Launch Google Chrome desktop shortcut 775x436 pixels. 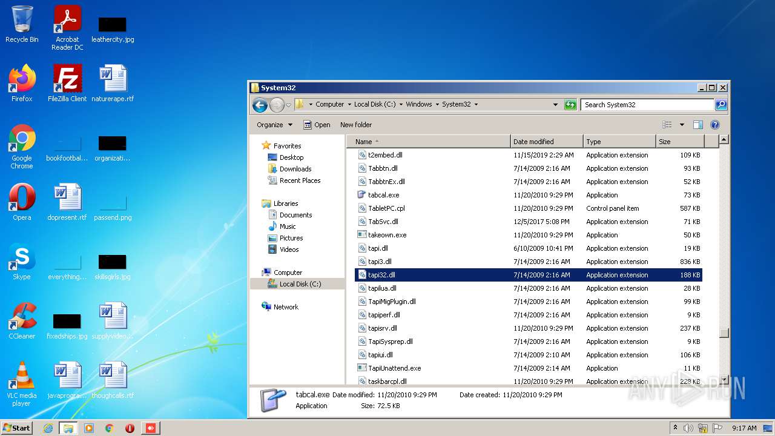[22, 147]
